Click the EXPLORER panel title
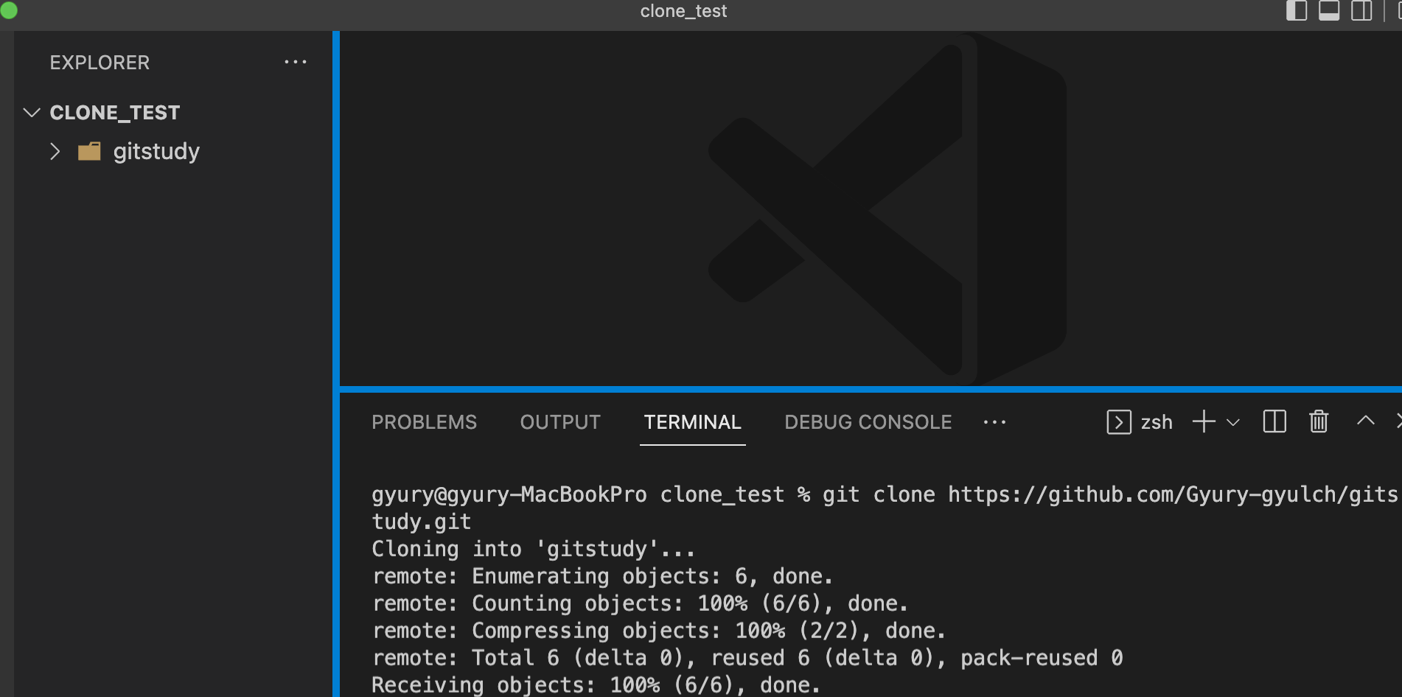 tap(100, 63)
